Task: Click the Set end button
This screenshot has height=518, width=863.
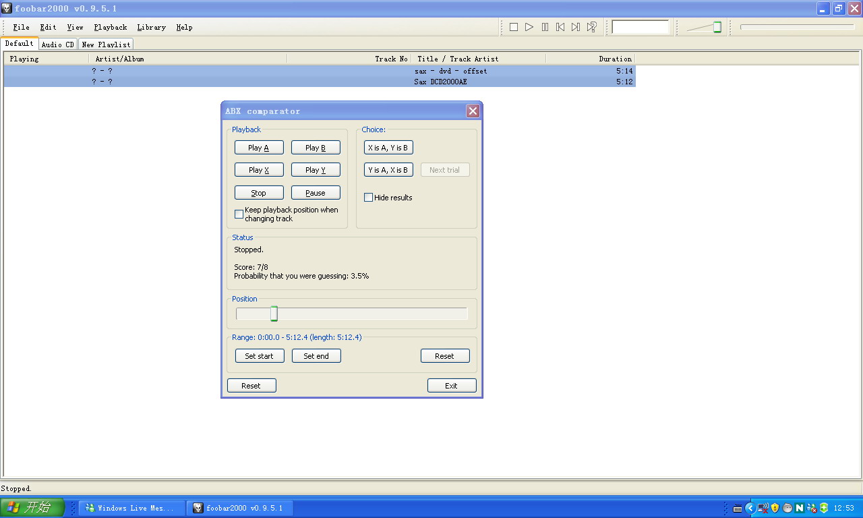Action: pos(316,356)
